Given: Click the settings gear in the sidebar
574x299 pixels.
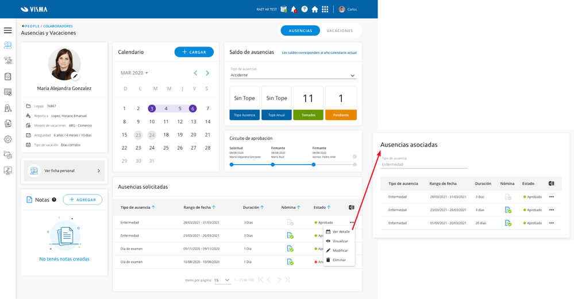Looking at the screenshot, I should point(7,139).
